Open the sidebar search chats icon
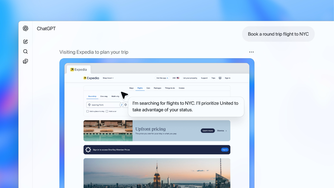 tap(26, 51)
